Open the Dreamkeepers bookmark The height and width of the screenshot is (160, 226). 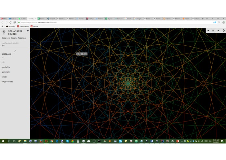click(x=23, y=27)
